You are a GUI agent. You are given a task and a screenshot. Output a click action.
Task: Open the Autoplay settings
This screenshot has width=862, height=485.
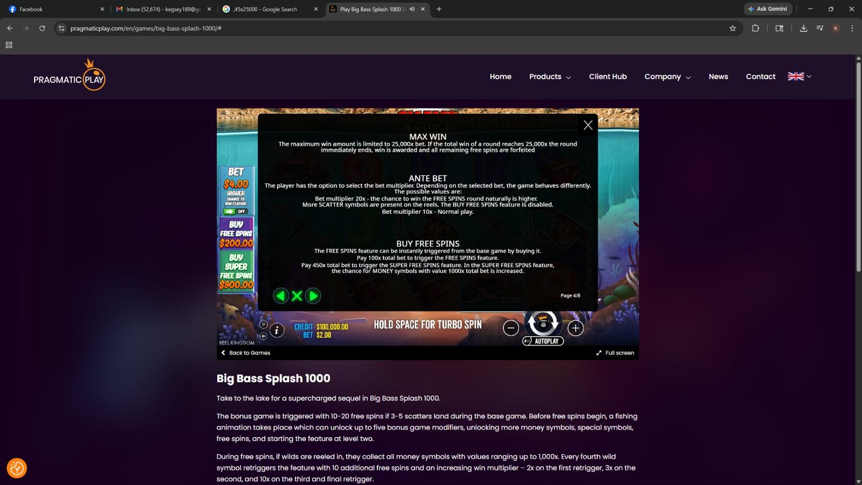[543, 341]
